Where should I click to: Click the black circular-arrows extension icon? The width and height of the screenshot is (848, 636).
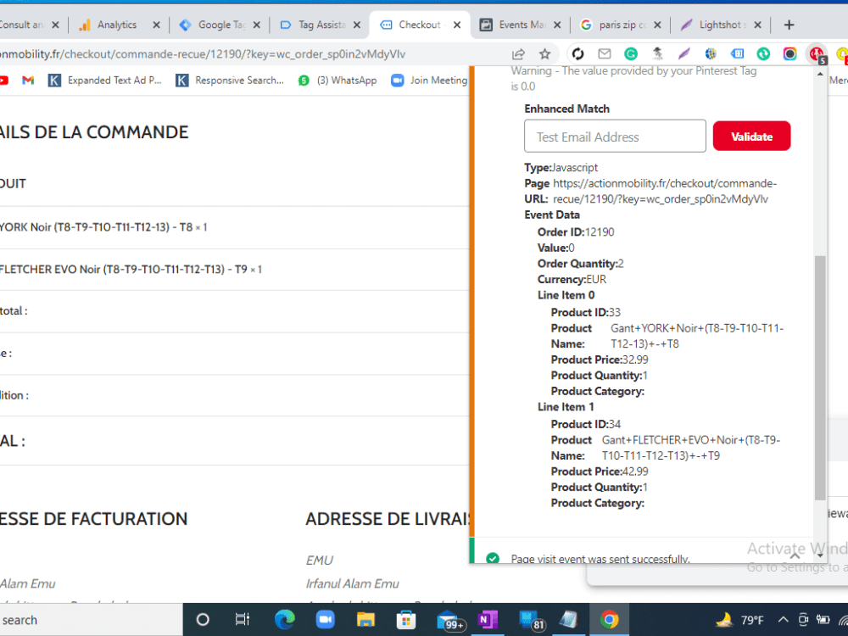[578, 54]
